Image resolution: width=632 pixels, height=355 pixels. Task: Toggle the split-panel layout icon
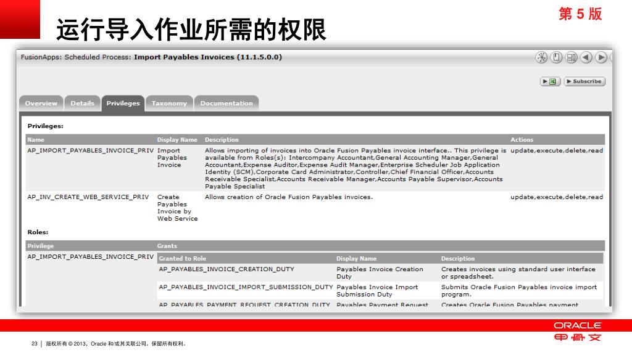click(x=571, y=57)
